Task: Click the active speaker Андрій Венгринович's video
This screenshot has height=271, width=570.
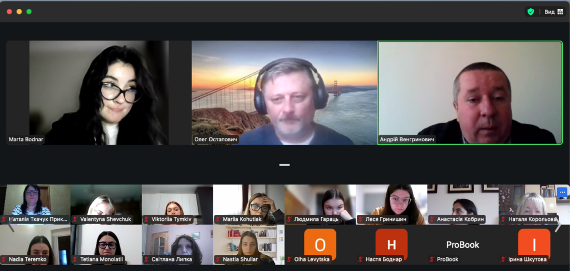Action: pyautogui.click(x=470, y=92)
